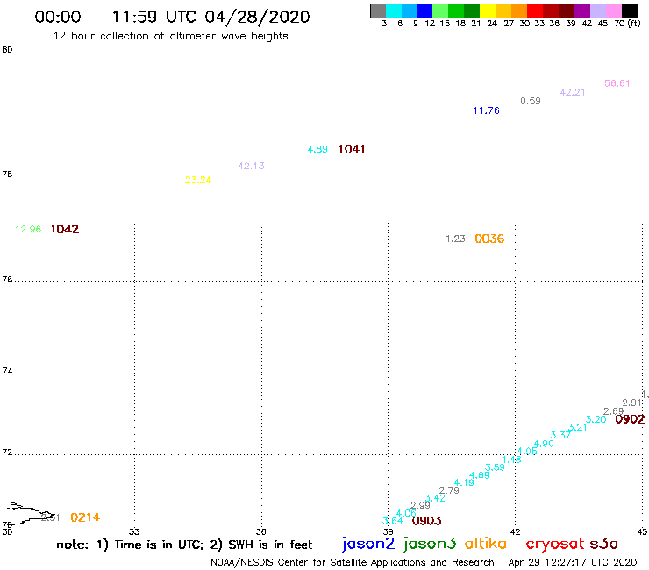Click the latitude axis label 74
This screenshot has height=570, width=649.
(7, 371)
